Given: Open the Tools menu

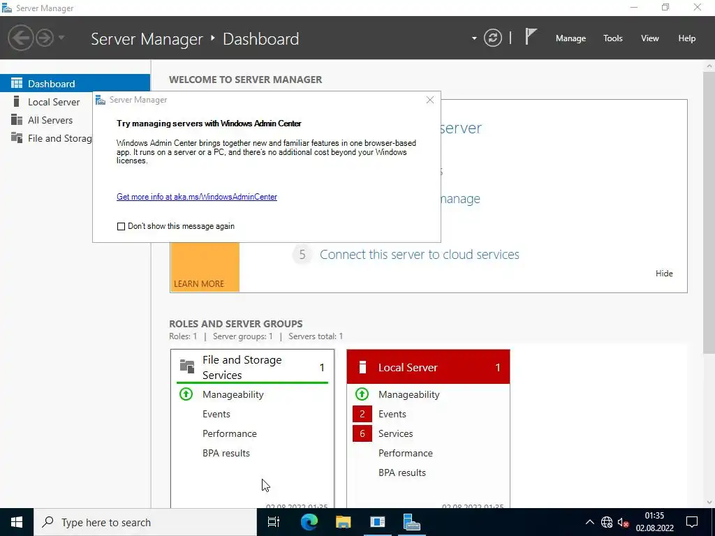Looking at the screenshot, I should point(612,38).
